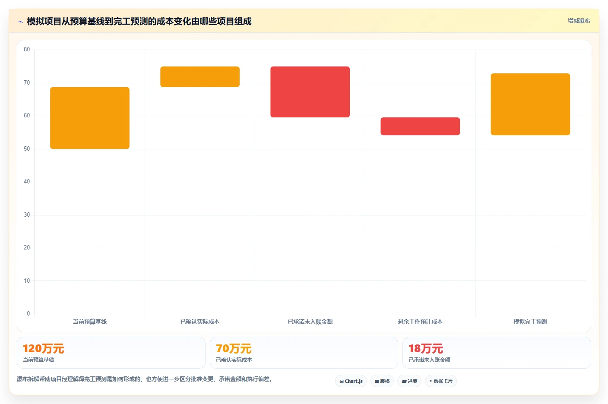Click the orange 当前预算基线 waterfall bar
This screenshot has width=608, height=404.
point(90,118)
